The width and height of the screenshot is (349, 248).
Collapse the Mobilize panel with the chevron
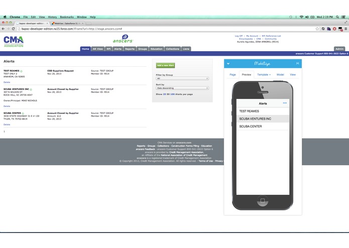(x=228, y=64)
